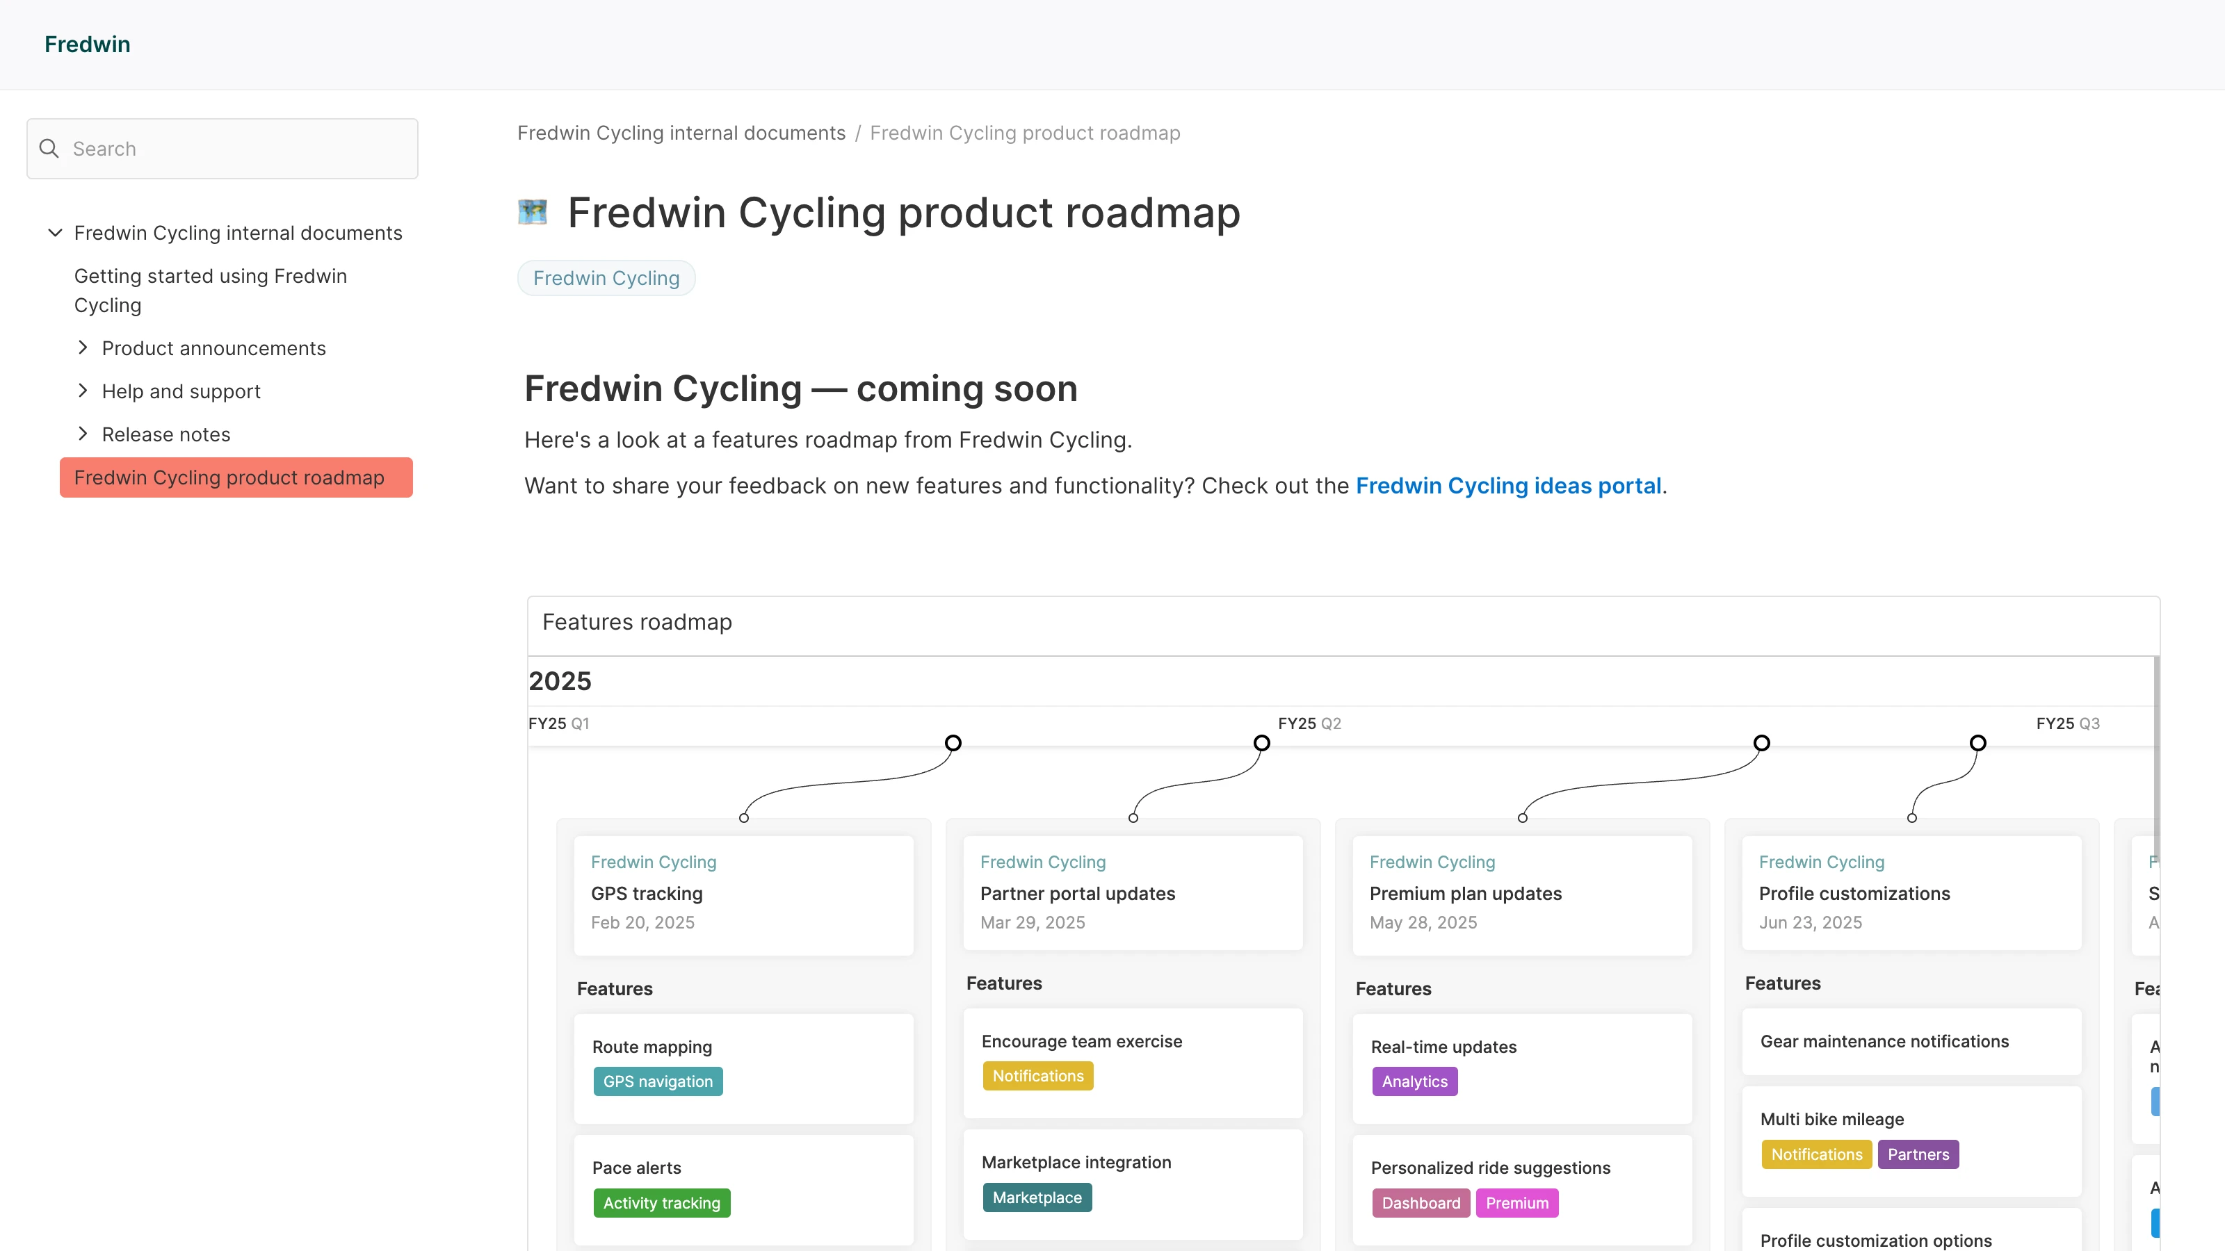The image size is (2225, 1251).
Task: Click the Premium tag under Personalized ride suggestions
Action: click(1516, 1202)
